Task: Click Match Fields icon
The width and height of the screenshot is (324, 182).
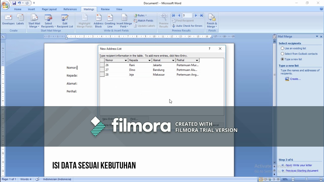Action: coord(135,20)
